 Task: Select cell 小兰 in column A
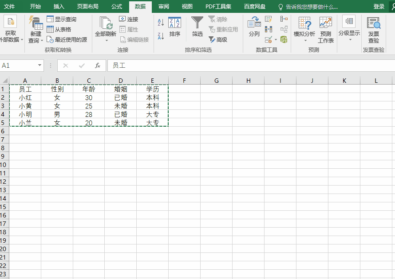click(25, 123)
